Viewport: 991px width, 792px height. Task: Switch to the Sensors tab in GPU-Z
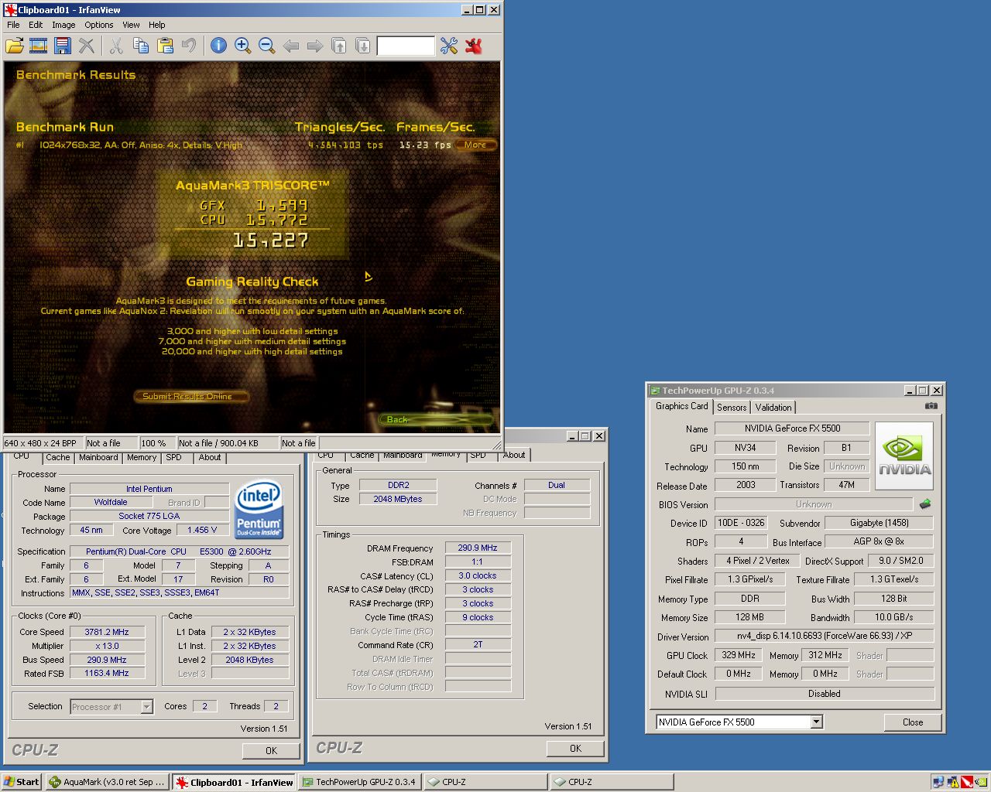pyautogui.click(x=732, y=408)
